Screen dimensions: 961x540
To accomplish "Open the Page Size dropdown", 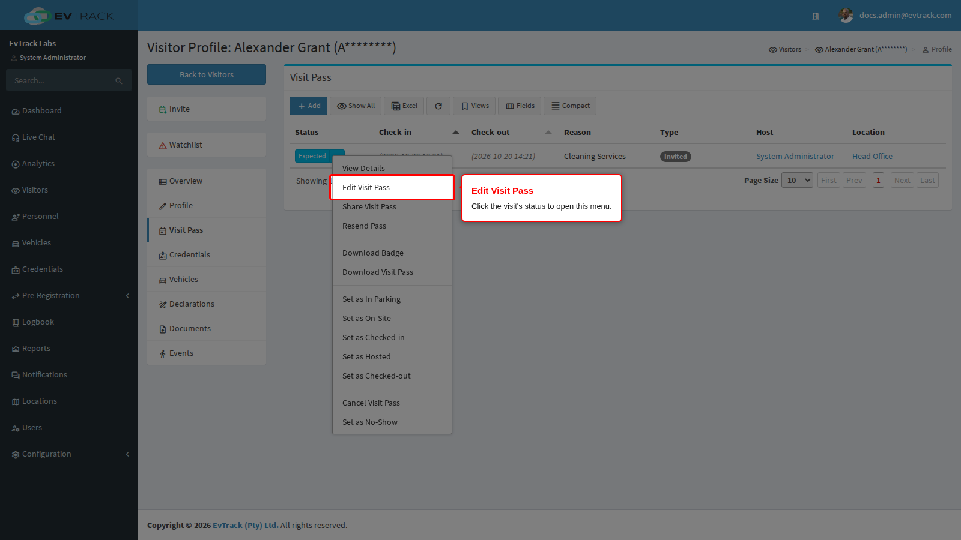I will (797, 181).
